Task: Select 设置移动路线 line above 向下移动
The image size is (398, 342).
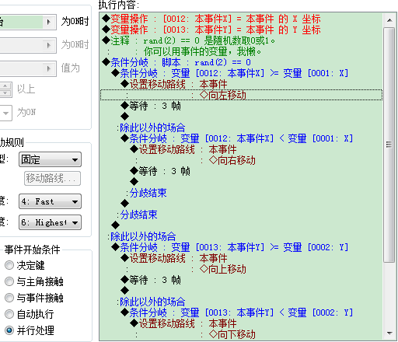Action: (241, 323)
